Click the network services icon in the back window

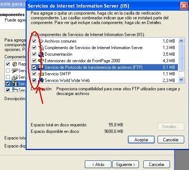[x=15, y=90]
